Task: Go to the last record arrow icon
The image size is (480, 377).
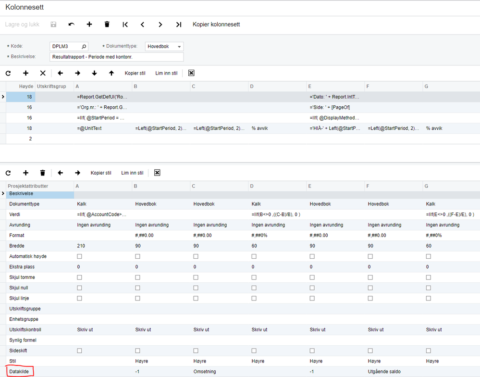Action: tap(179, 25)
